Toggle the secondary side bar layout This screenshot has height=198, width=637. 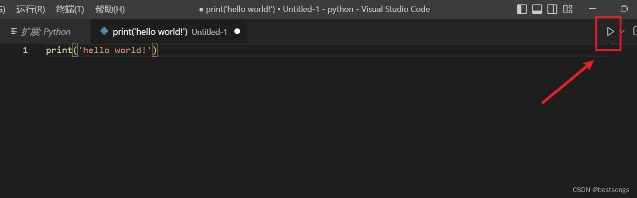[x=552, y=9]
